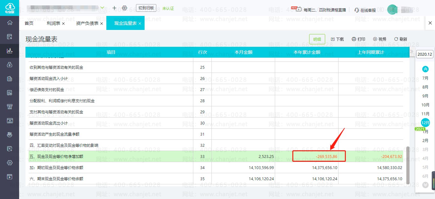The height and width of the screenshot is (199, 435).
Task: Open the gear settings icon in the sidebar
Action: pos(10,163)
